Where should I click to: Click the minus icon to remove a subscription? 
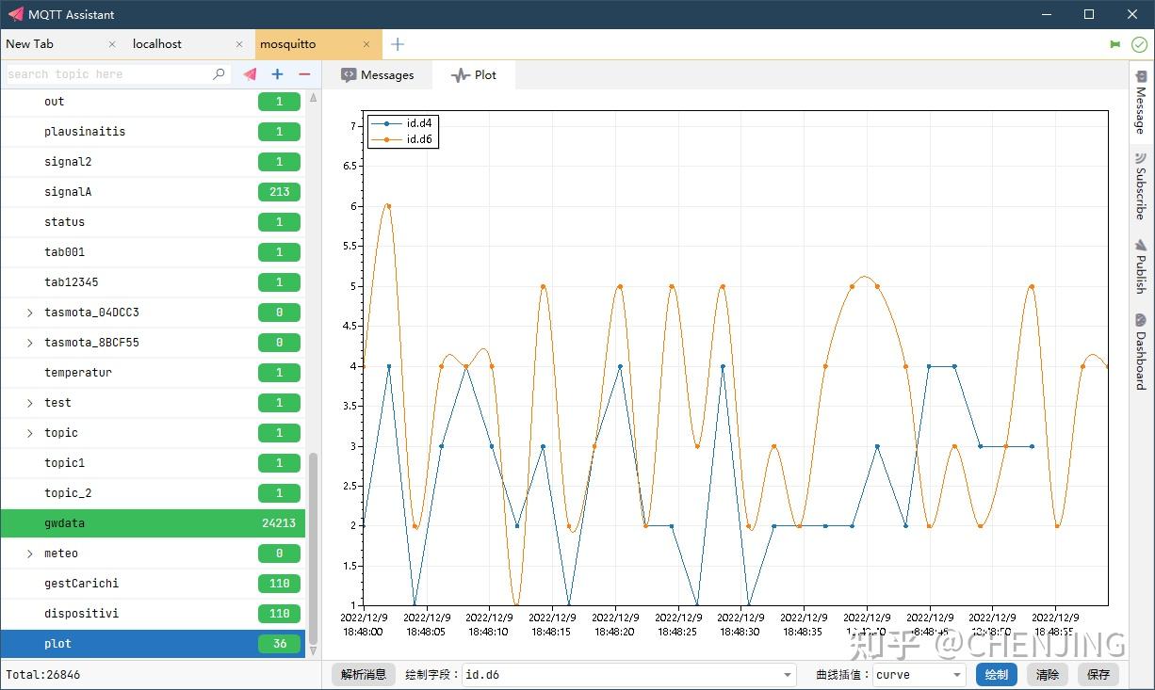[302, 74]
